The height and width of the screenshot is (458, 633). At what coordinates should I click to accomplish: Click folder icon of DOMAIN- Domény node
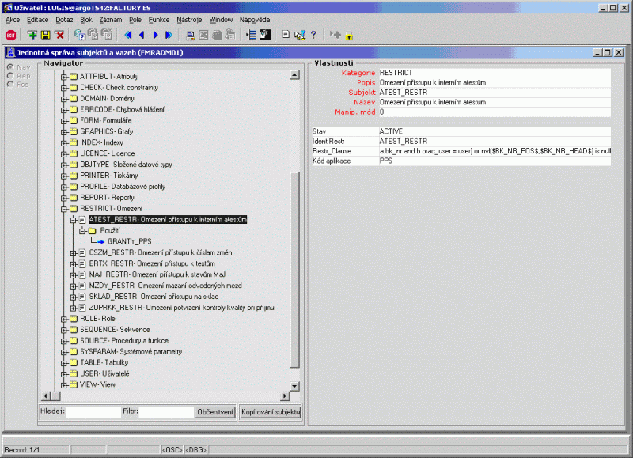(74, 98)
